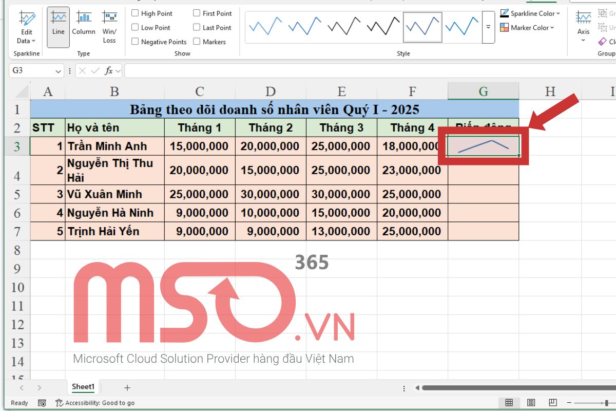
Task: Apply the second sparkline style thumbnail
Action: (304, 26)
